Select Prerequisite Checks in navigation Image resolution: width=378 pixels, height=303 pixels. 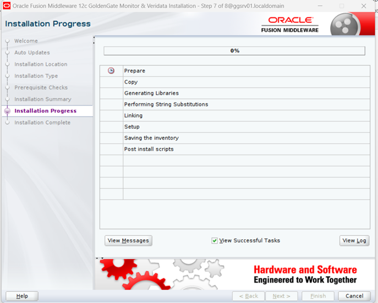coord(41,87)
